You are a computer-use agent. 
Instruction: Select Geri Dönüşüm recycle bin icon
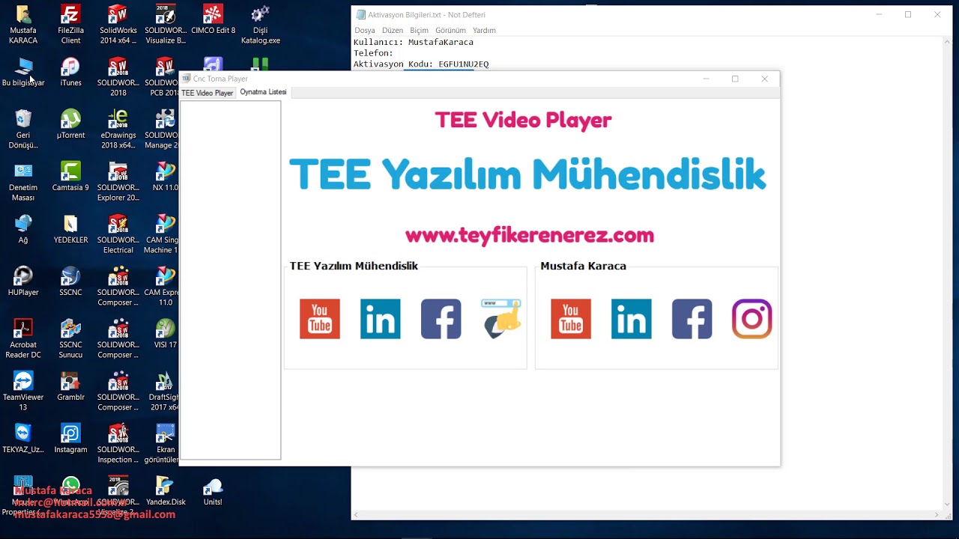coord(23,130)
